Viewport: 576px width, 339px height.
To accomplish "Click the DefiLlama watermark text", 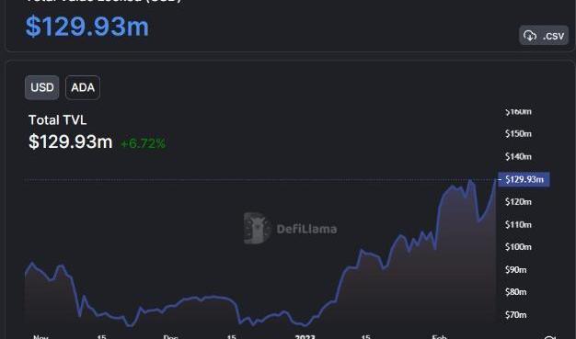I will click(306, 229).
